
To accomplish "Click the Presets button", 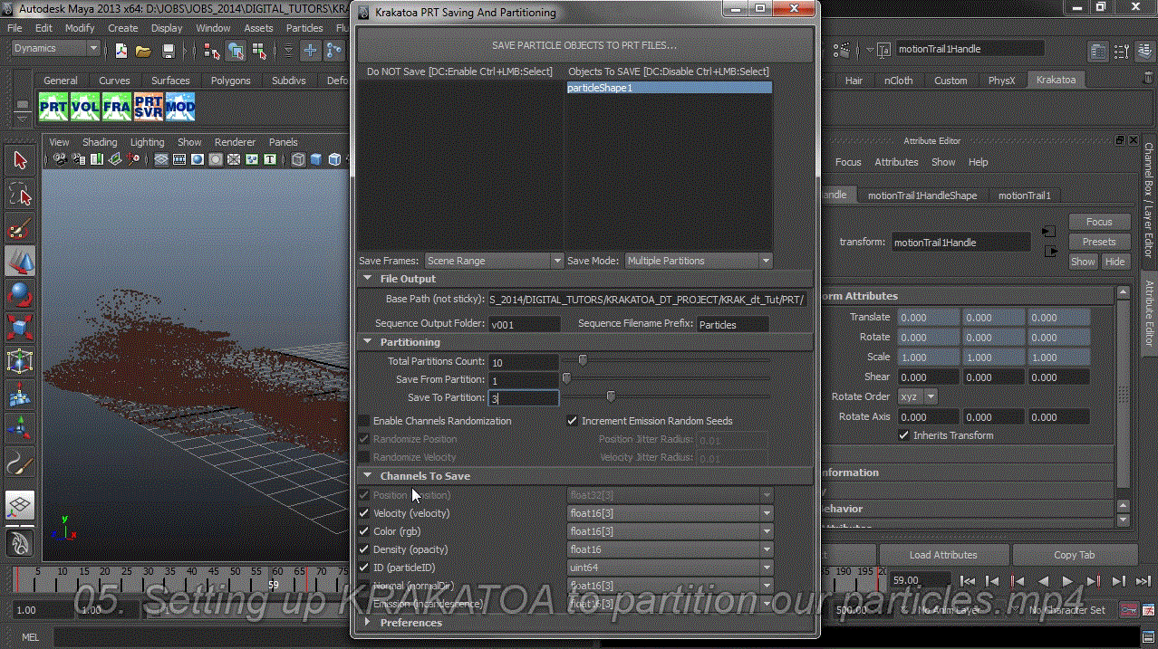I will [1099, 242].
